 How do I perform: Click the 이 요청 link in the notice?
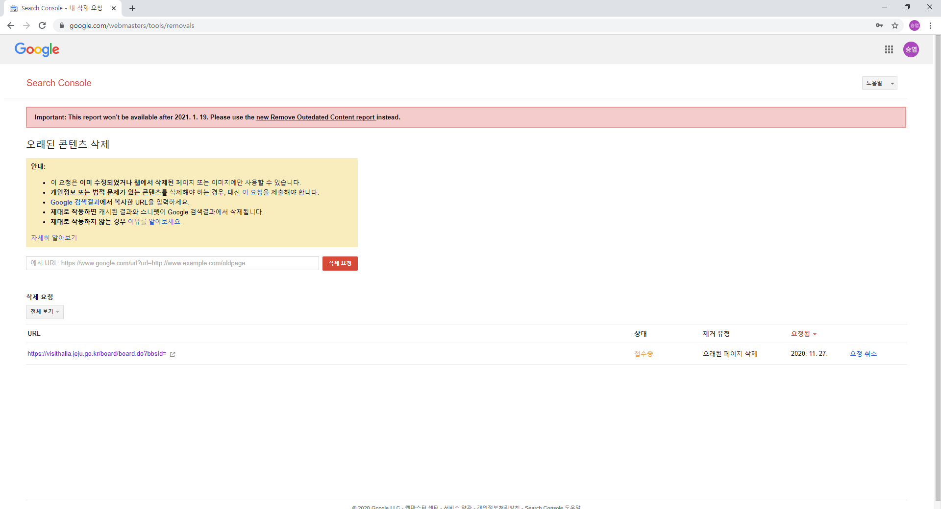point(252,192)
